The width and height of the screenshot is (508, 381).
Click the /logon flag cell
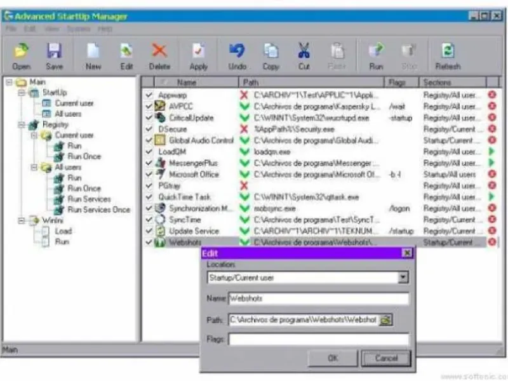pos(399,208)
